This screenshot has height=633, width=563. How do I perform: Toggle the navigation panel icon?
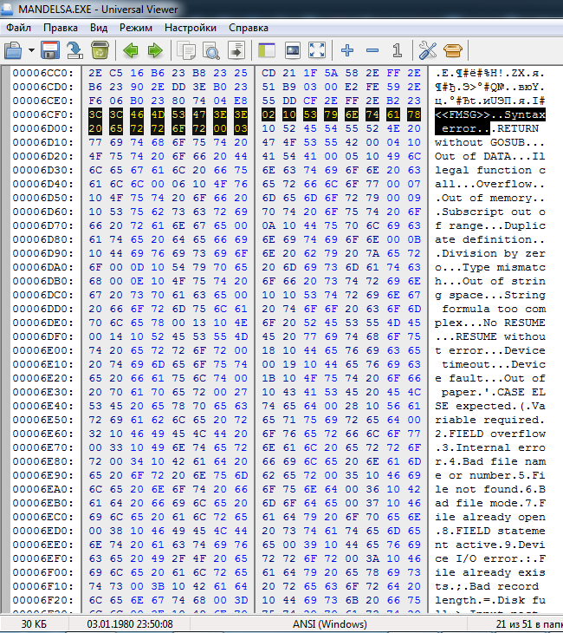(267, 50)
